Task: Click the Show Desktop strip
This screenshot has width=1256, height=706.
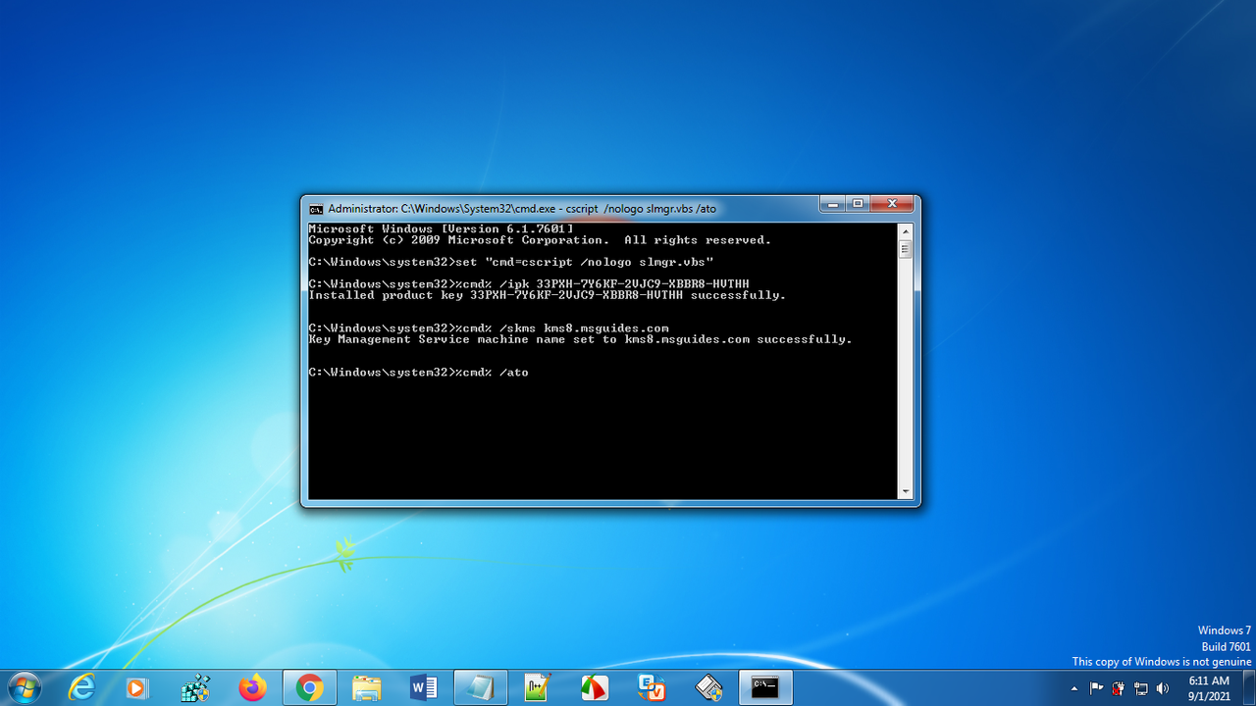Action: point(1248,688)
